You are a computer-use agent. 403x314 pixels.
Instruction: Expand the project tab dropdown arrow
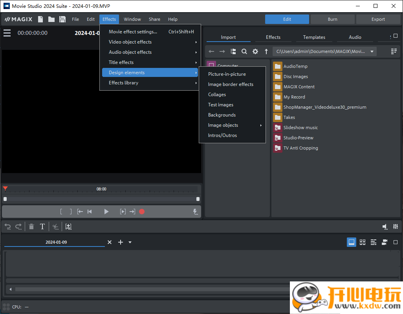pyautogui.click(x=130, y=242)
